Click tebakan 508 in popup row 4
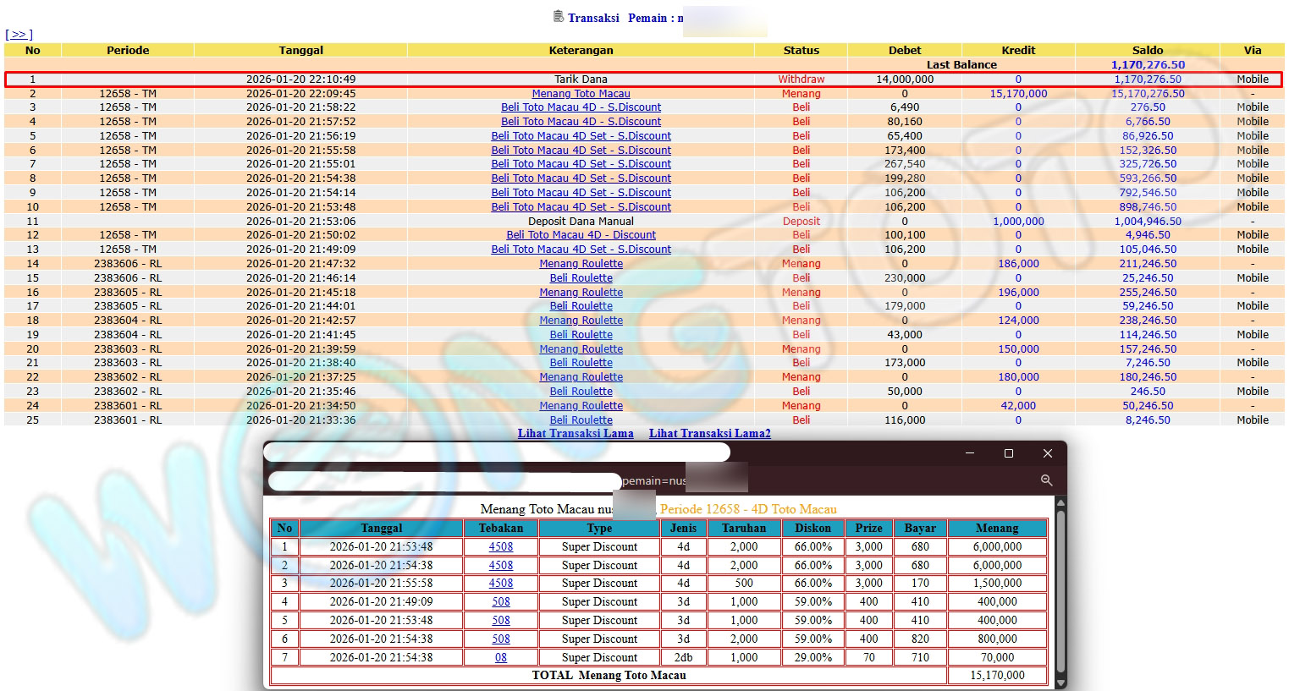The width and height of the screenshot is (1289, 691). (x=501, y=602)
